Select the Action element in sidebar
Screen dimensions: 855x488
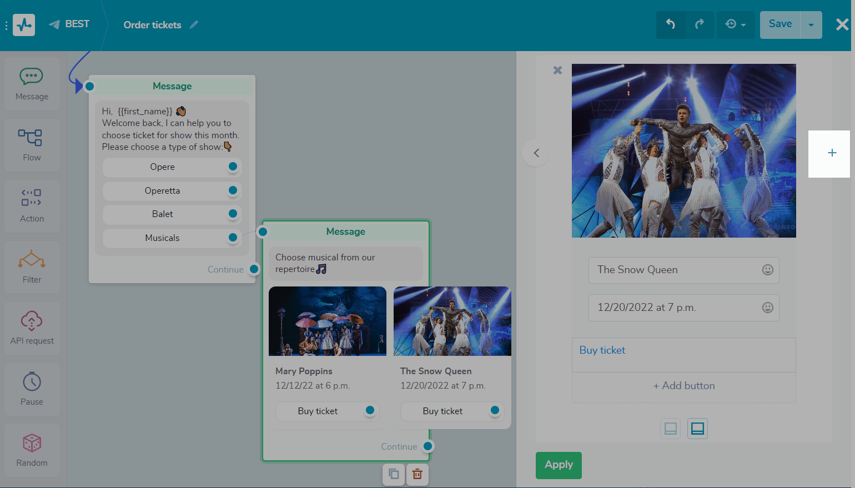pyautogui.click(x=32, y=206)
